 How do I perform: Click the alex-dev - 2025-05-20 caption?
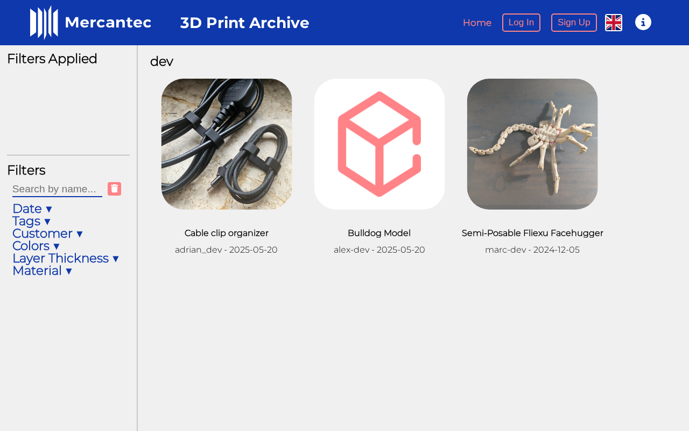pyautogui.click(x=379, y=250)
